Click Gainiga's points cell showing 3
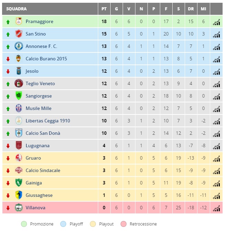225x231 pixels. [104, 183]
